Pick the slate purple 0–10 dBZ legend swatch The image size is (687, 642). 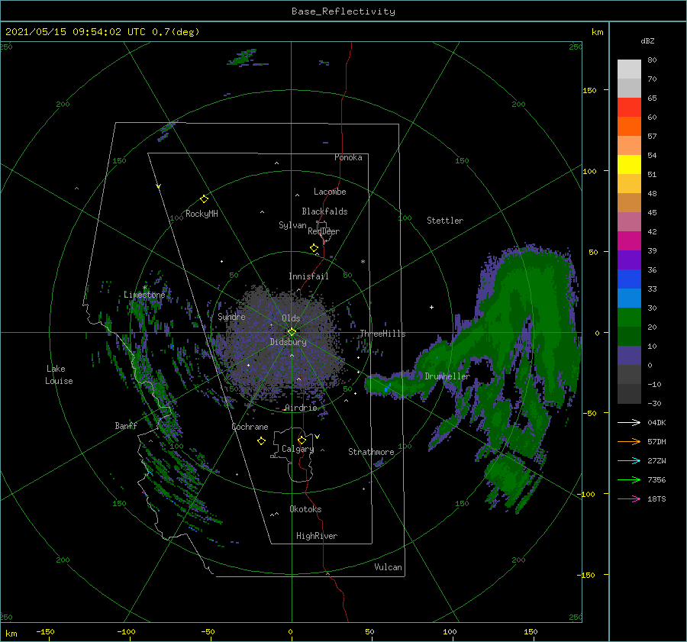(x=629, y=355)
